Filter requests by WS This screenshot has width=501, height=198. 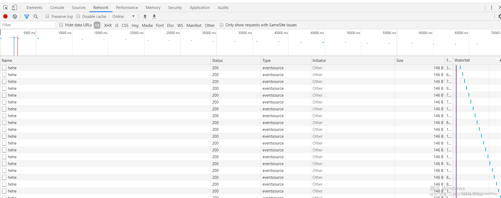pos(180,25)
